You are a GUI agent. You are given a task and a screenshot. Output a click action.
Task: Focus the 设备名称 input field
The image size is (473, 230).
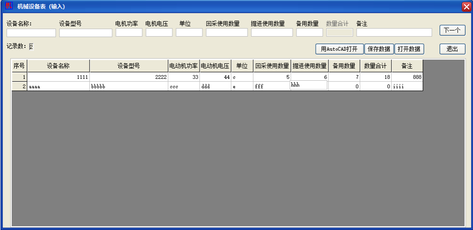31,33
